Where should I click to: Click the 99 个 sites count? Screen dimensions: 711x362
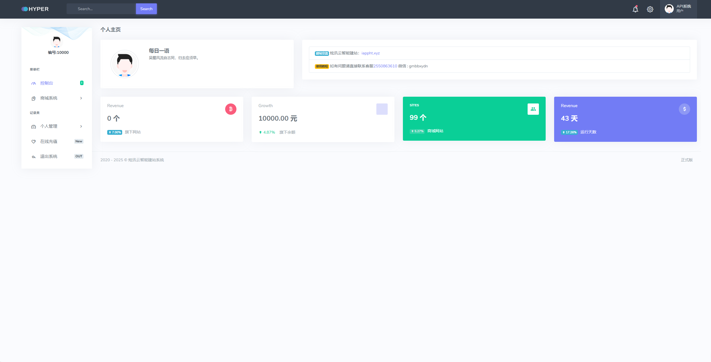tap(418, 118)
